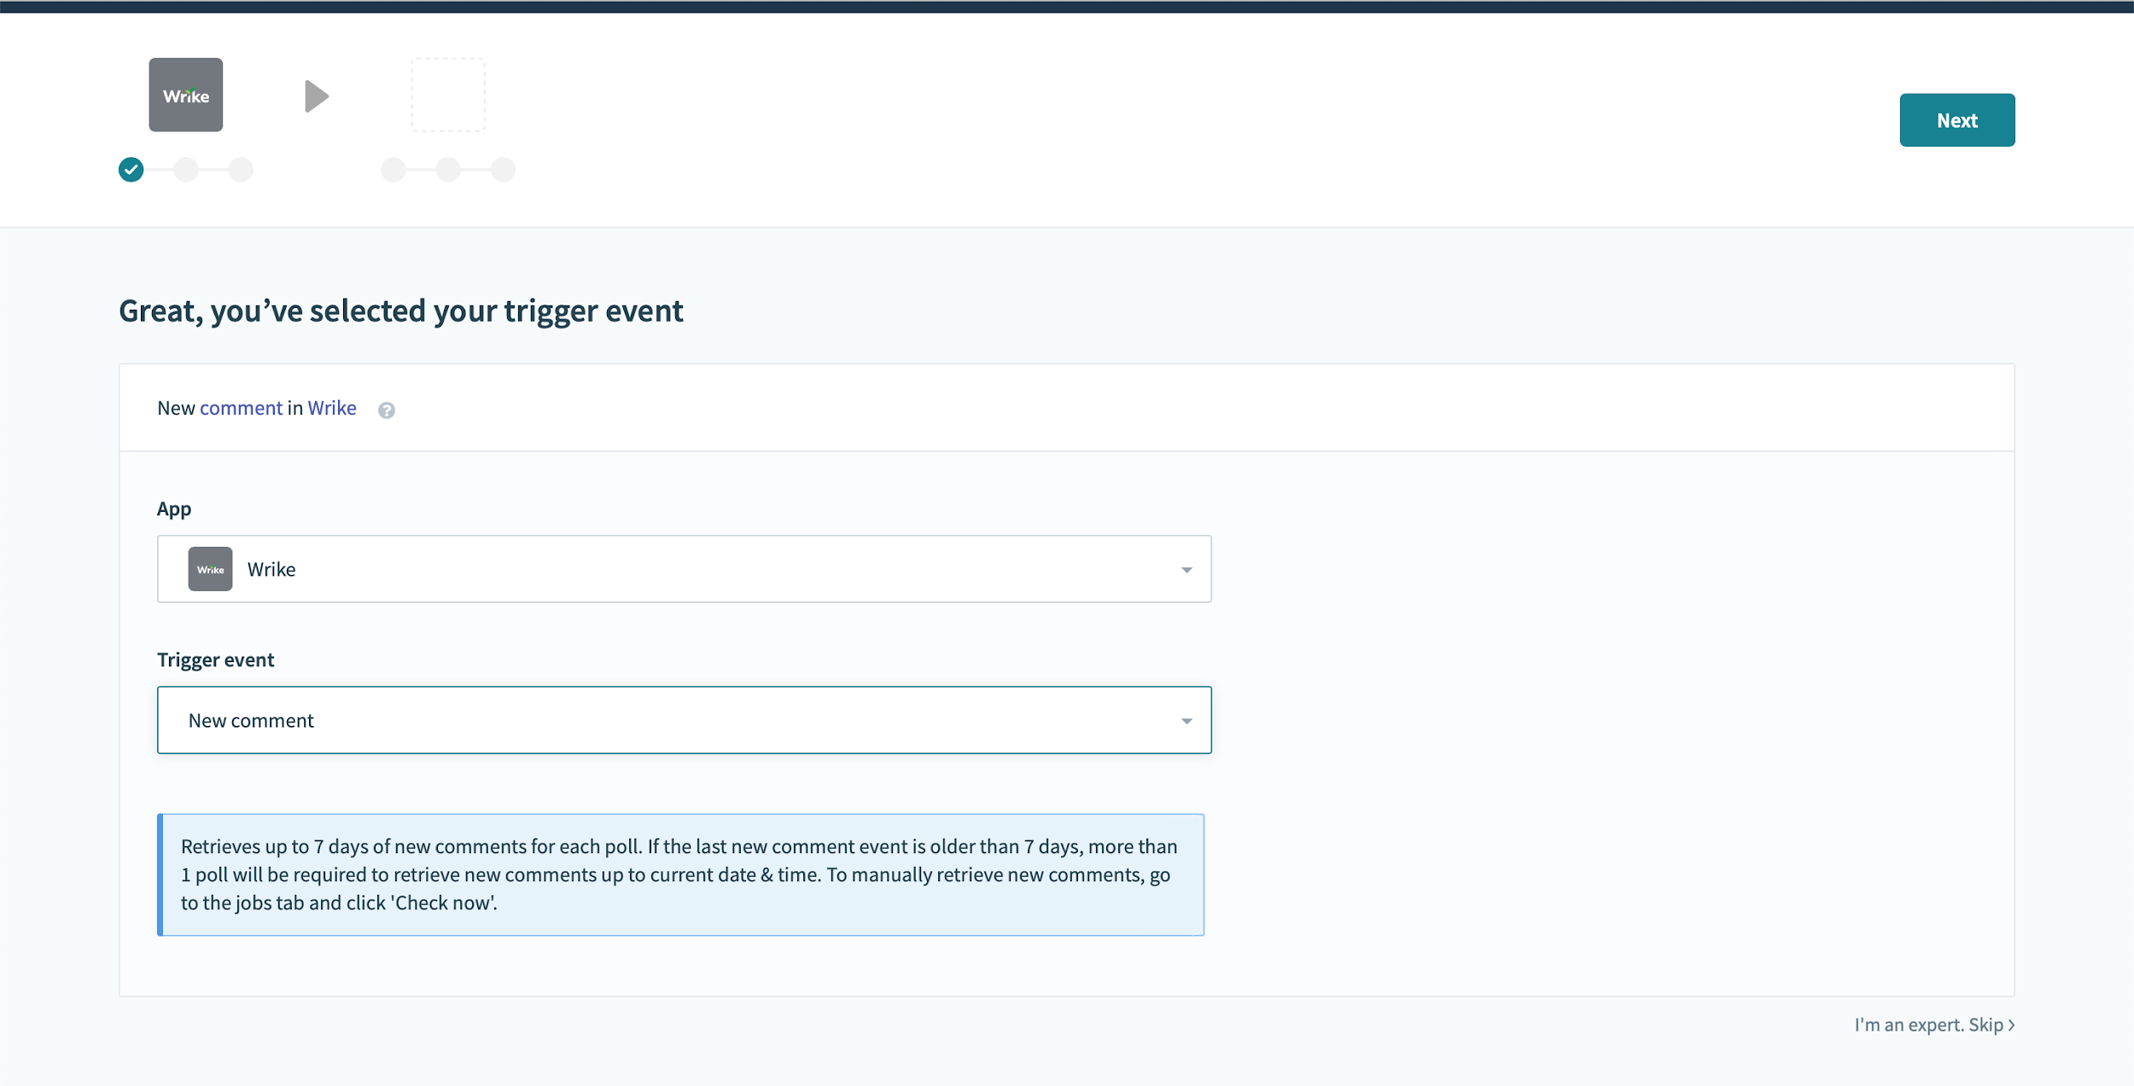
Task: Click the last action step dot
Action: [x=503, y=170]
